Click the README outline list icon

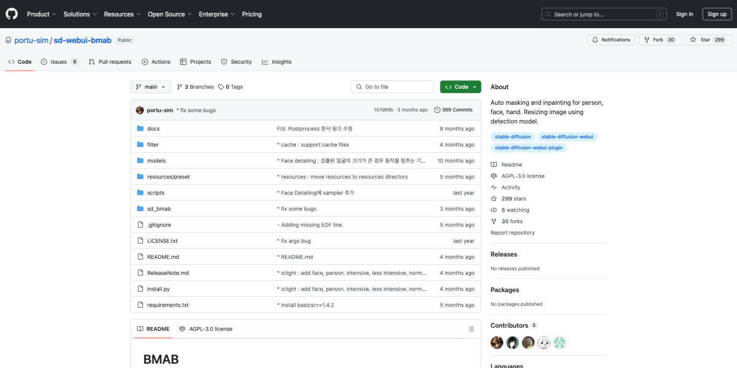click(471, 329)
